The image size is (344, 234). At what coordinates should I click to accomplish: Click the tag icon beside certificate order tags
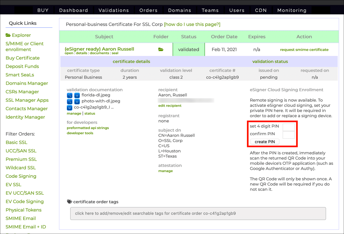click(x=69, y=202)
